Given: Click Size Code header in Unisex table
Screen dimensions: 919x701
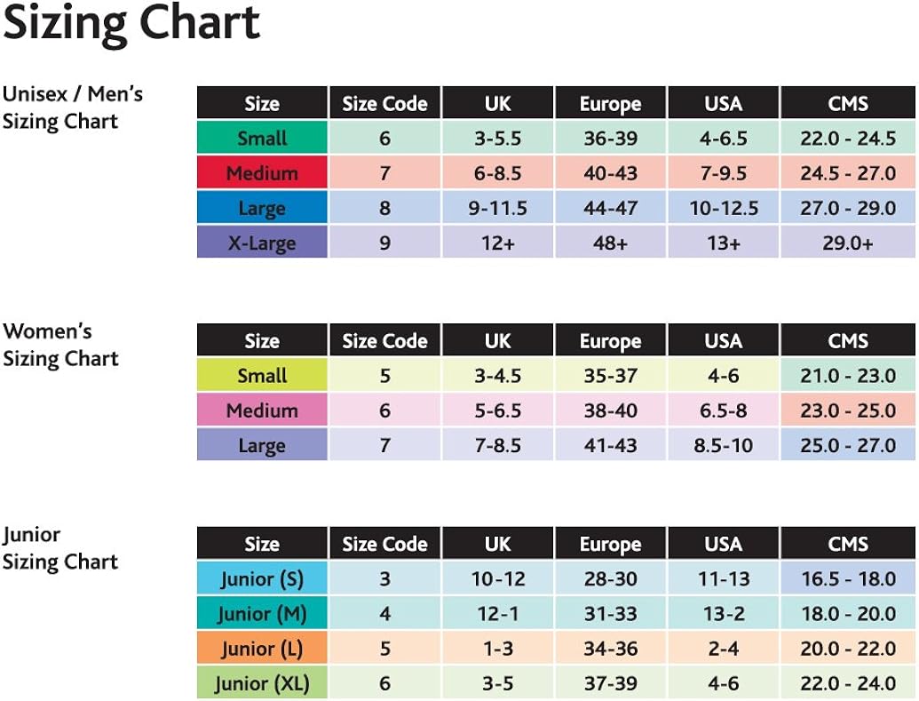Looking at the screenshot, I should coord(384,104).
